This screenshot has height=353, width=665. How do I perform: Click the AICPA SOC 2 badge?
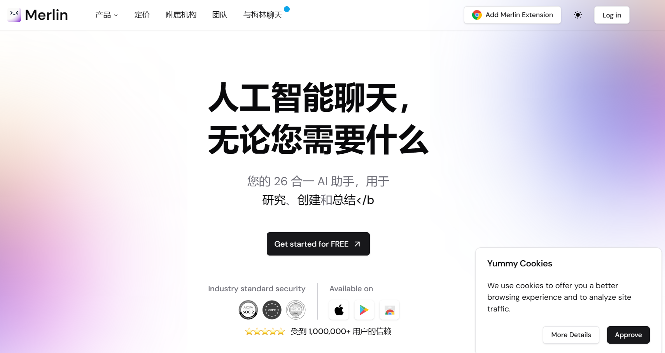(248, 310)
